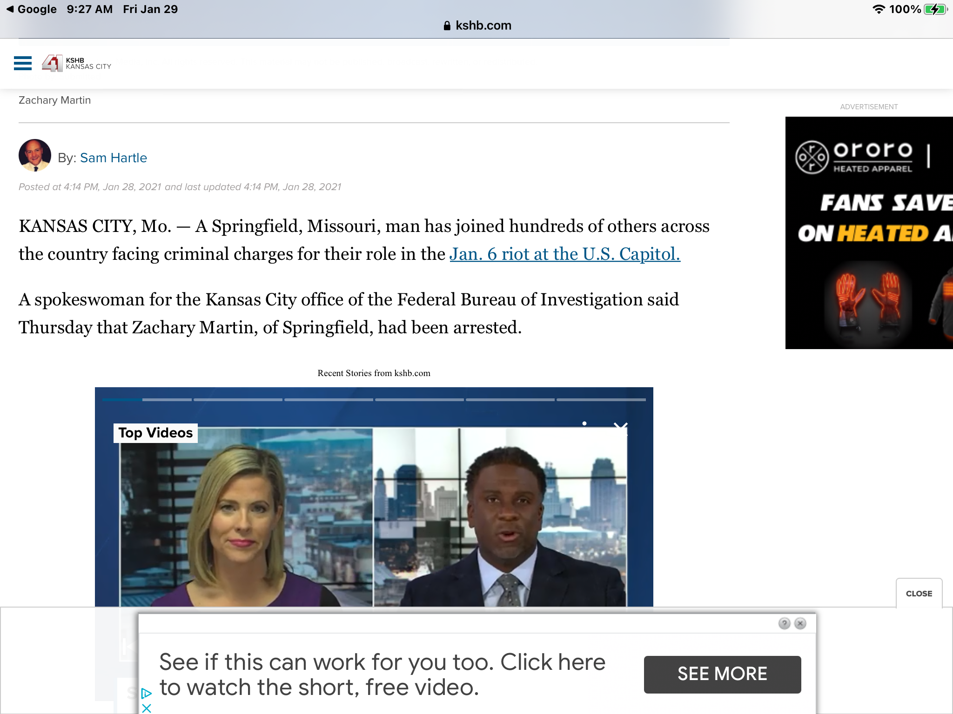Click the Recent Stories from kshb.com heading

pyautogui.click(x=374, y=373)
